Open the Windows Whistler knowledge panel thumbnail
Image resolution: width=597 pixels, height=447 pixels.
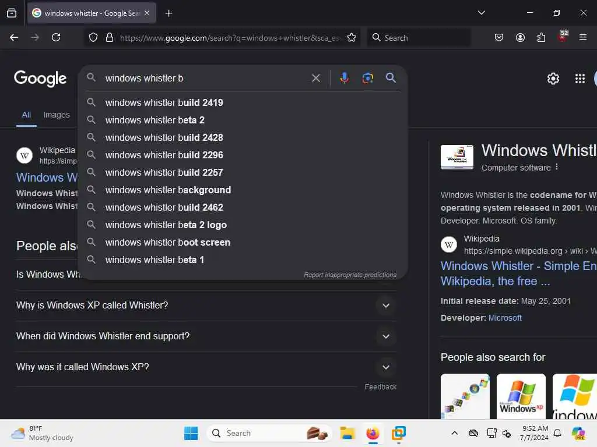(457, 157)
